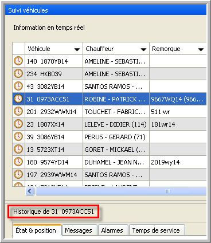
Task: Click the Véhicule column header
Action: click(54, 49)
